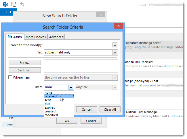Select 'sent' in the Time list
This screenshot has width=187, height=139.
tap(59, 100)
